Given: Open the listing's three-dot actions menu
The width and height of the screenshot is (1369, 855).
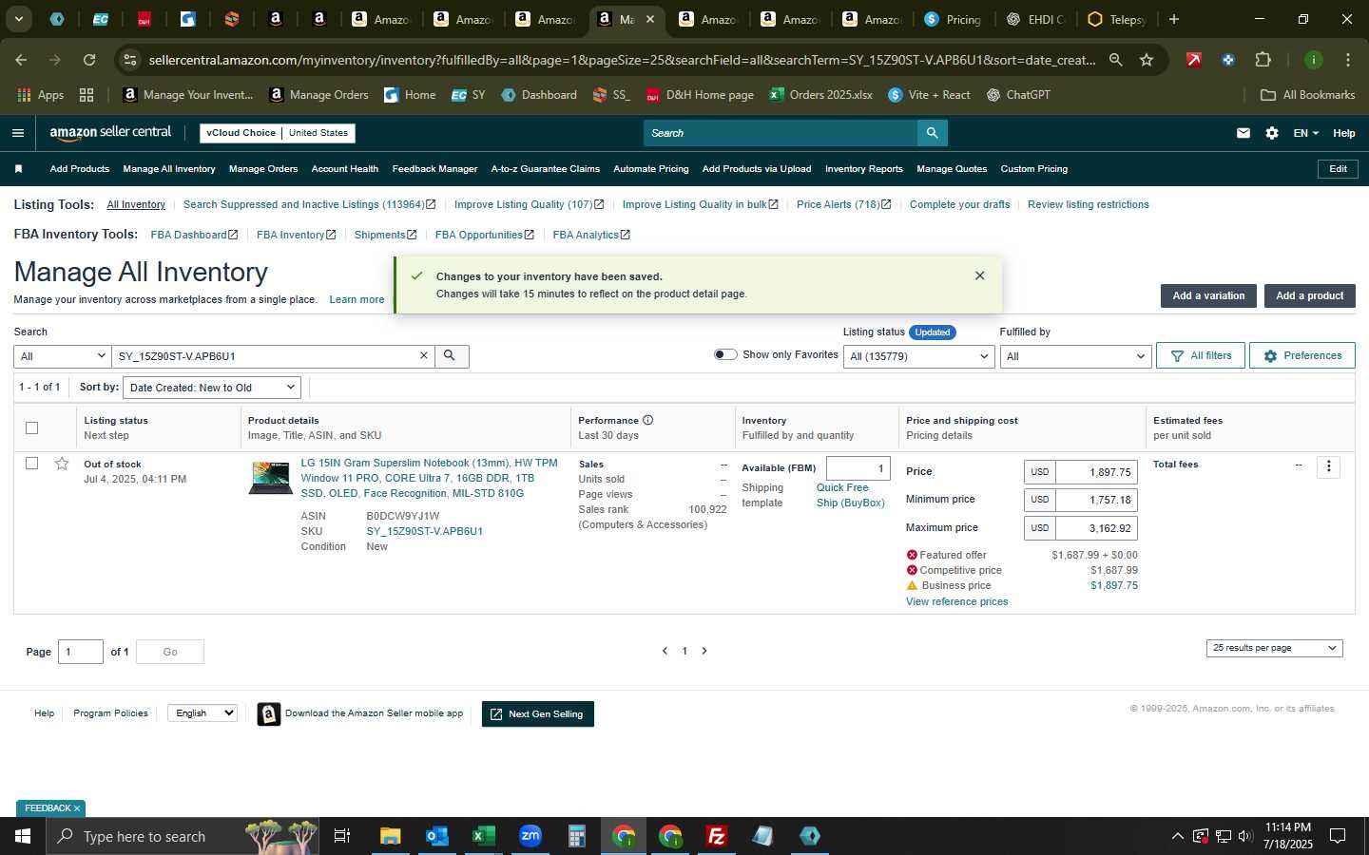Looking at the screenshot, I should pos(1328,466).
